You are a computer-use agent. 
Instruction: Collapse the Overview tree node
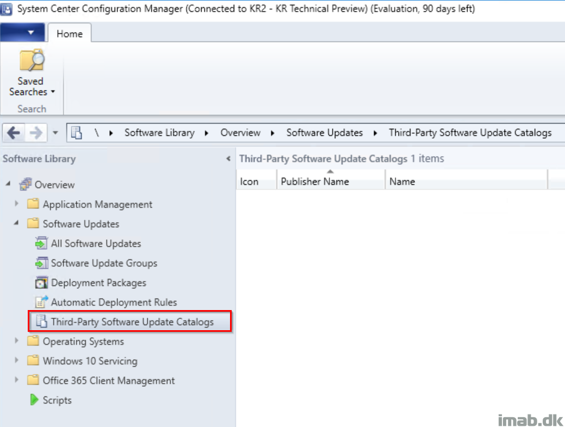pos(8,184)
